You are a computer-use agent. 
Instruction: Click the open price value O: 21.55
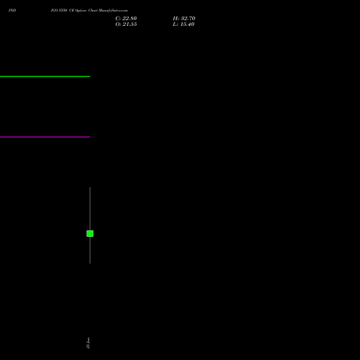(126, 24)
